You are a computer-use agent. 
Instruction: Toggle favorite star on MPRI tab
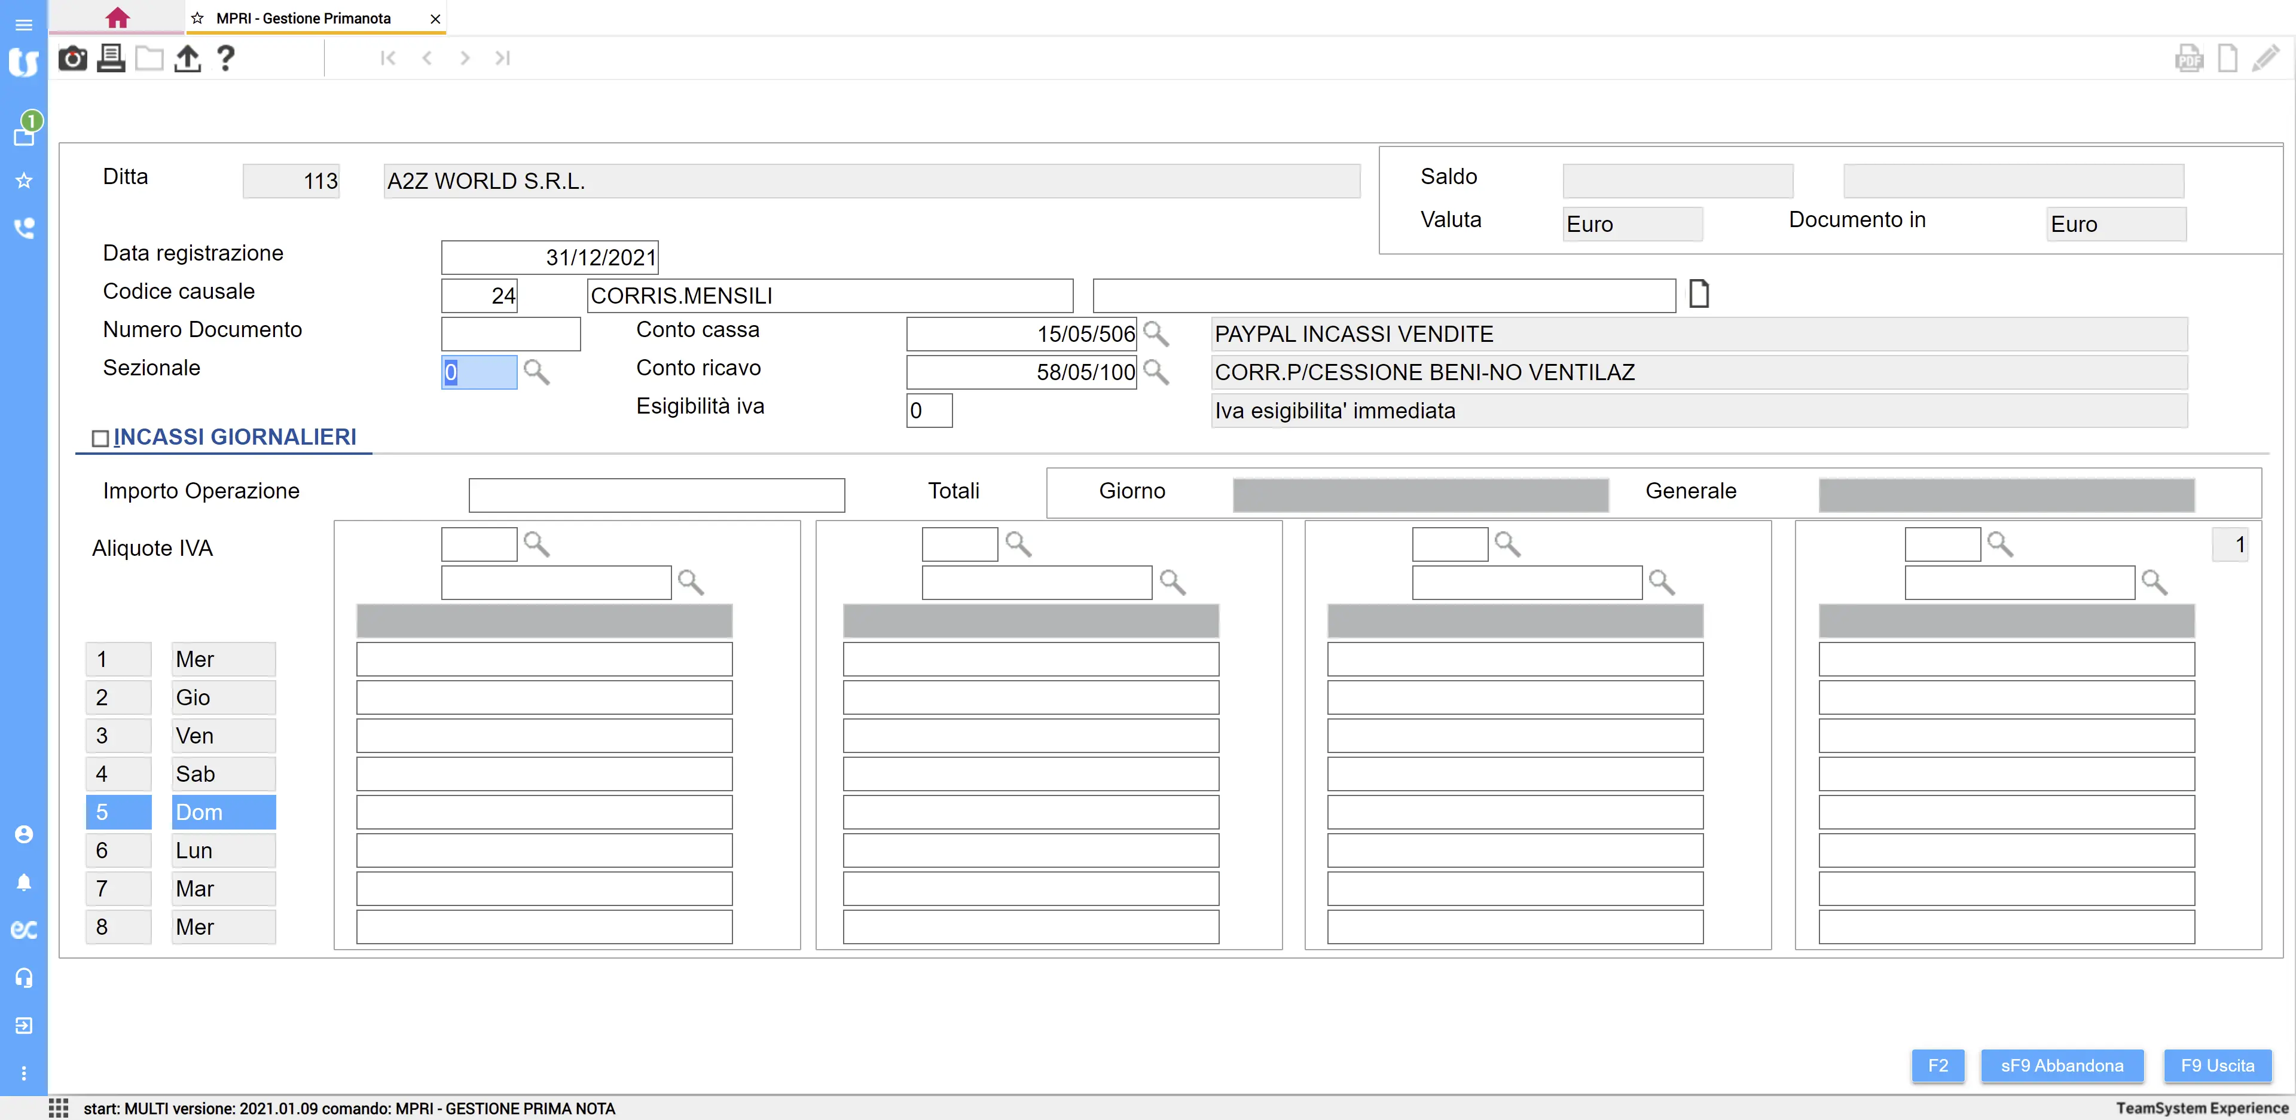(198, 19)
